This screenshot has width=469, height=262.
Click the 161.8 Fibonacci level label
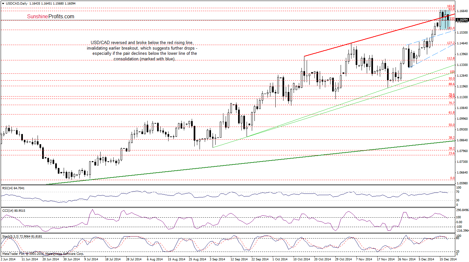(451, 6)
